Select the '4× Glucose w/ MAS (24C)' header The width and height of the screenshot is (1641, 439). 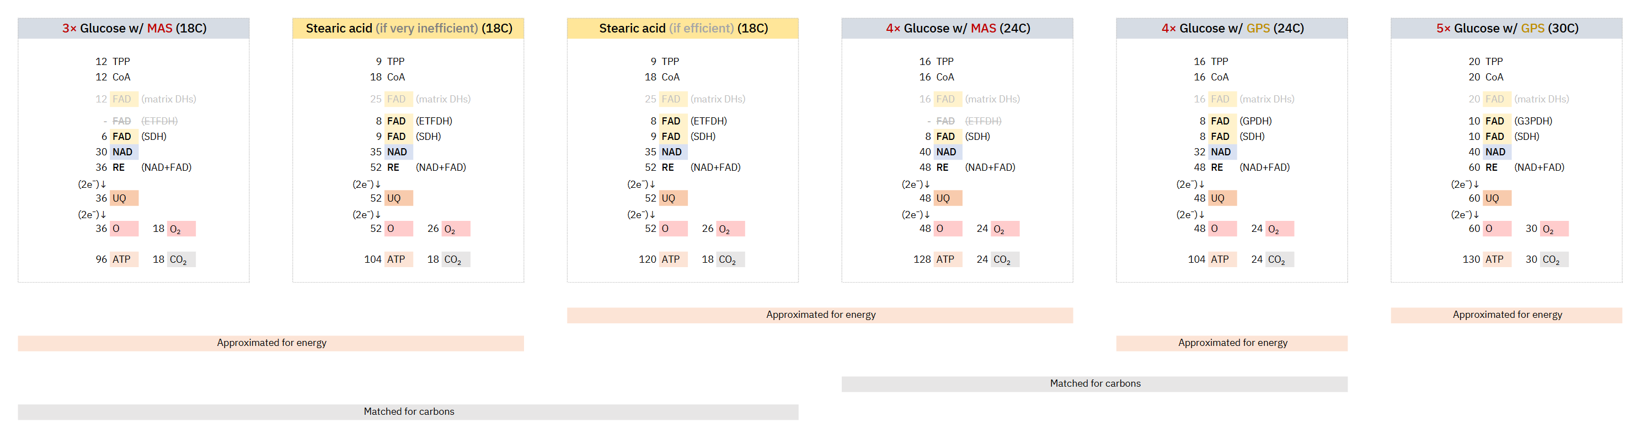point(958,28)
